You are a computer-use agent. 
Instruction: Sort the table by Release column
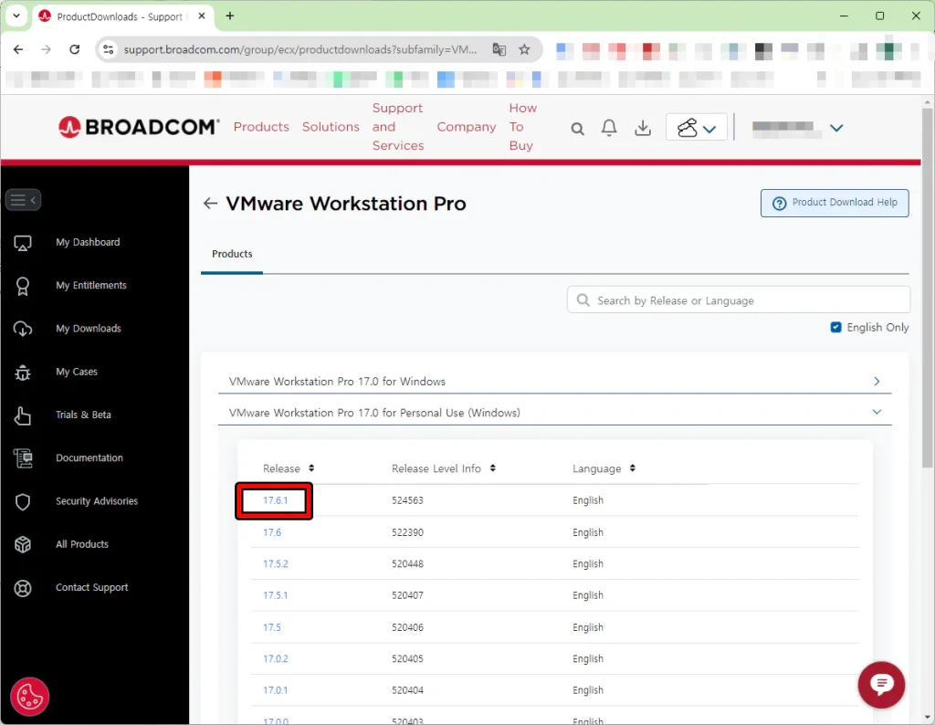pyautogui.click(x=311, y=468)
